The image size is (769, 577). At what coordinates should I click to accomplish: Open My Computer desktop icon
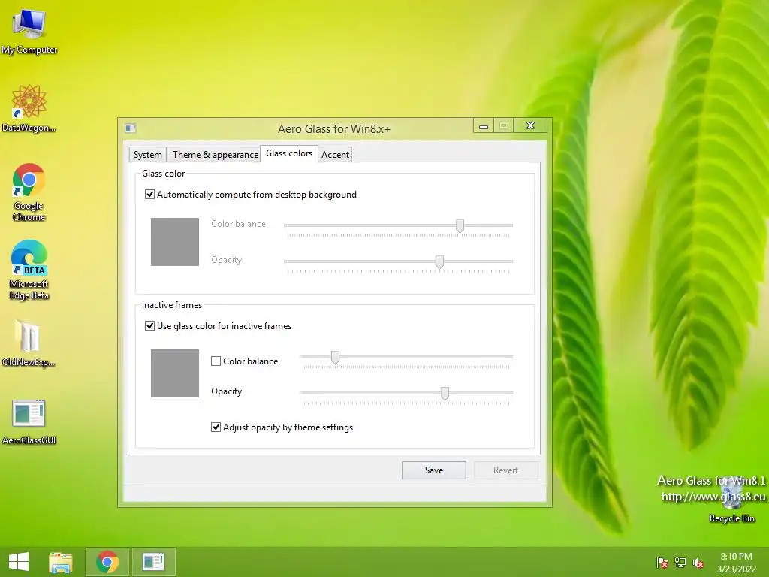coord(29,30)
